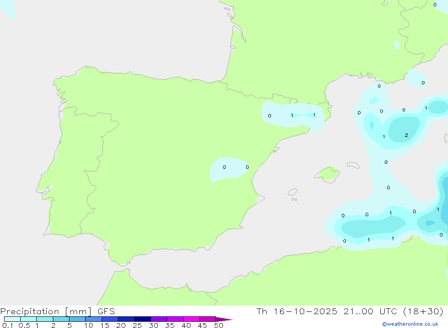Image resolution: width=448 pixels, height=328 pixels.
Task: Pick the 25–30 mm navy legend swatch
Action: (x=142, y=319)
